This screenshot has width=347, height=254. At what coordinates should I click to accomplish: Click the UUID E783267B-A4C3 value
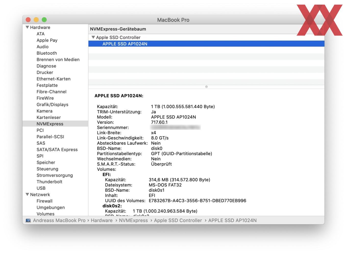197,200
